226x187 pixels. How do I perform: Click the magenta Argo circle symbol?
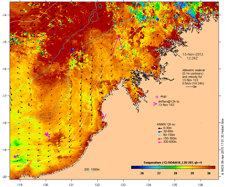(157, 97)
